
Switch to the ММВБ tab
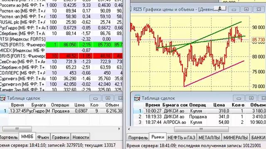click(x=27, y=137)
